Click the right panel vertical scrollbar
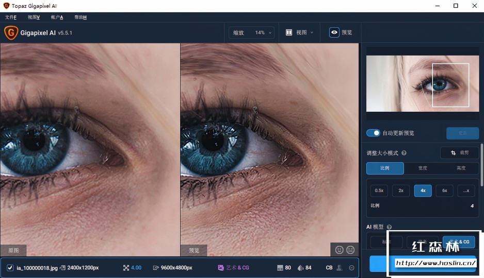This screenshot has height=278, width=484. (482, 165)
